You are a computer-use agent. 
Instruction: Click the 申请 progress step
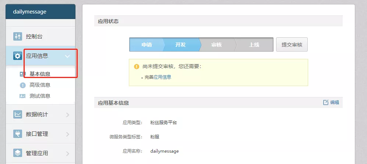tap(147, 45)
